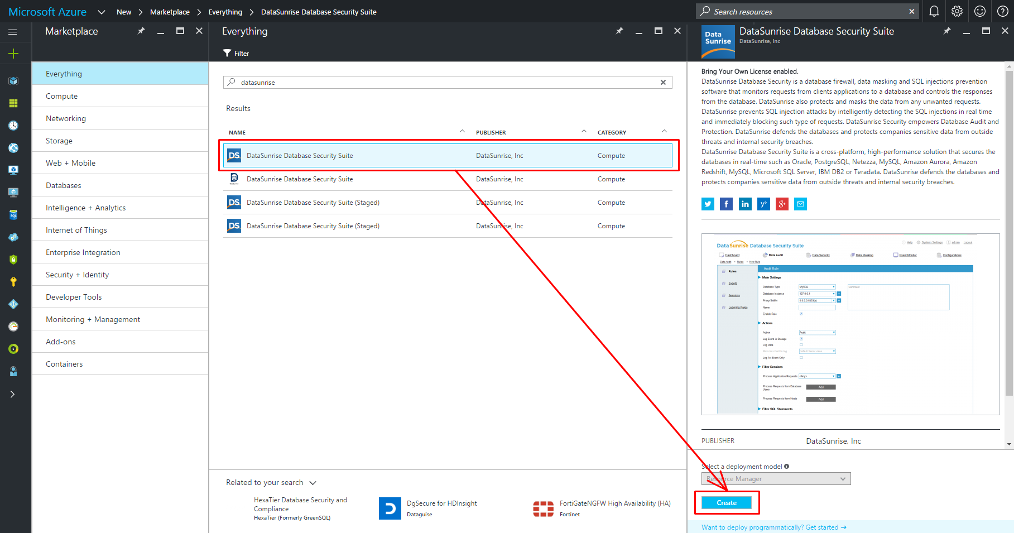Open SQL databases icon in sidebar
1014x533 pixels.
[x=13, y=215]
